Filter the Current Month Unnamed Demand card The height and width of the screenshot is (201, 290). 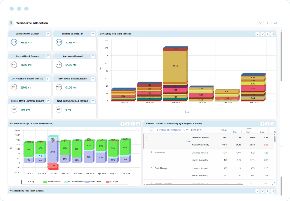[x=48, y=101]
